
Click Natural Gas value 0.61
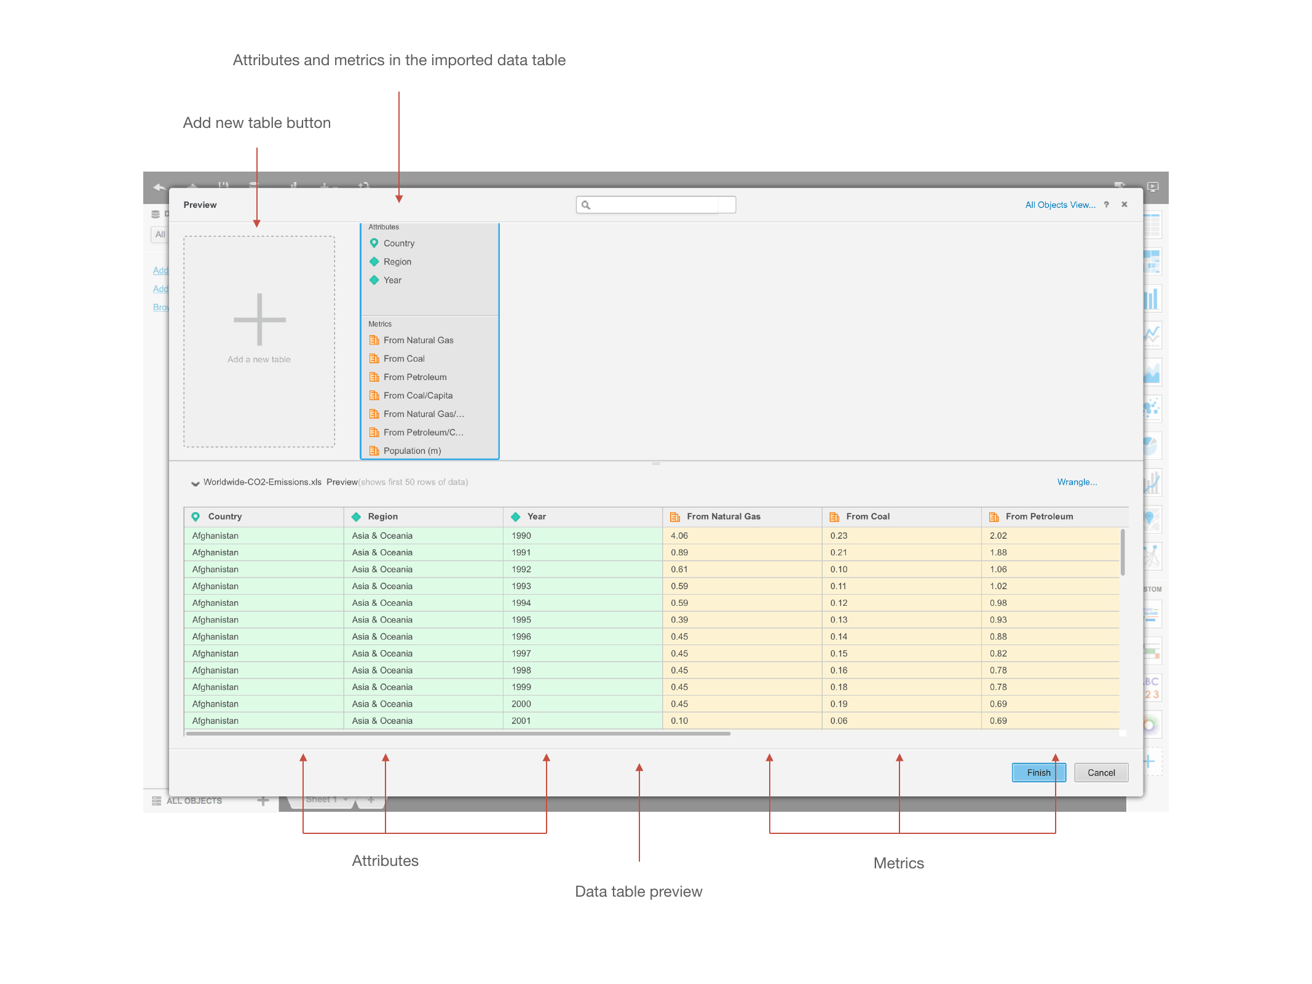pos(742,569)
